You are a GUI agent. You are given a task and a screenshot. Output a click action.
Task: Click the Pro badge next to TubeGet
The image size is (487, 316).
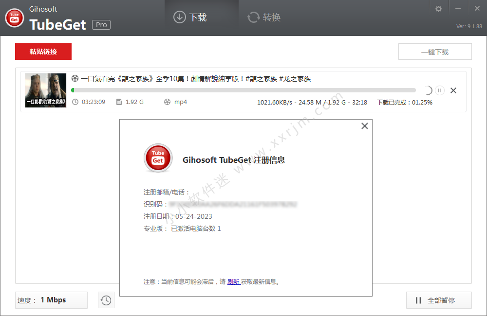pos(101,25)
